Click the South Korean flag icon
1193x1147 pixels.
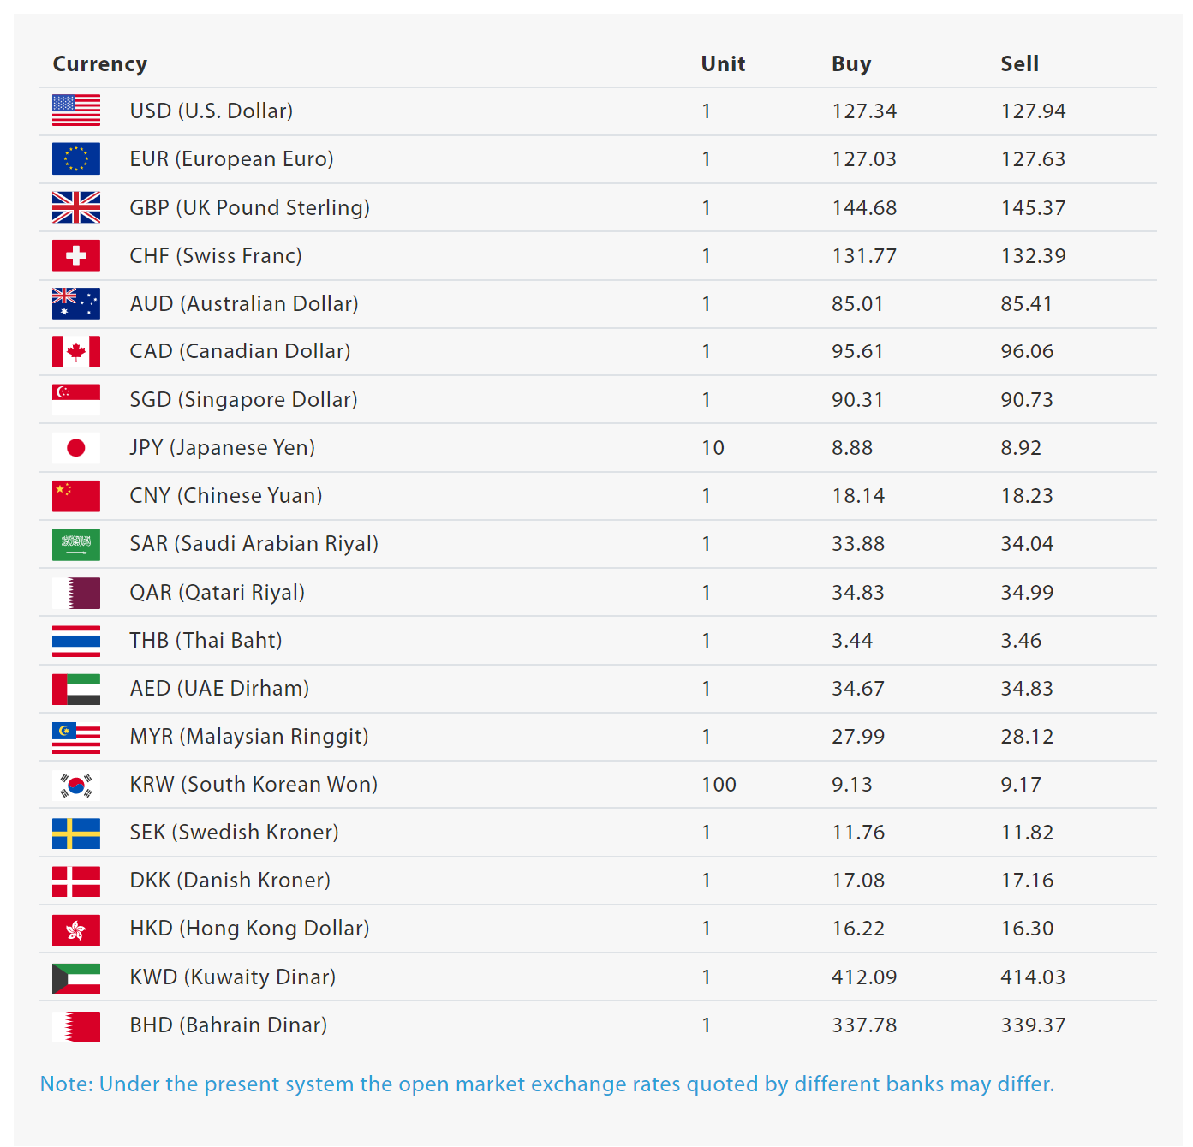pos(76,785)
